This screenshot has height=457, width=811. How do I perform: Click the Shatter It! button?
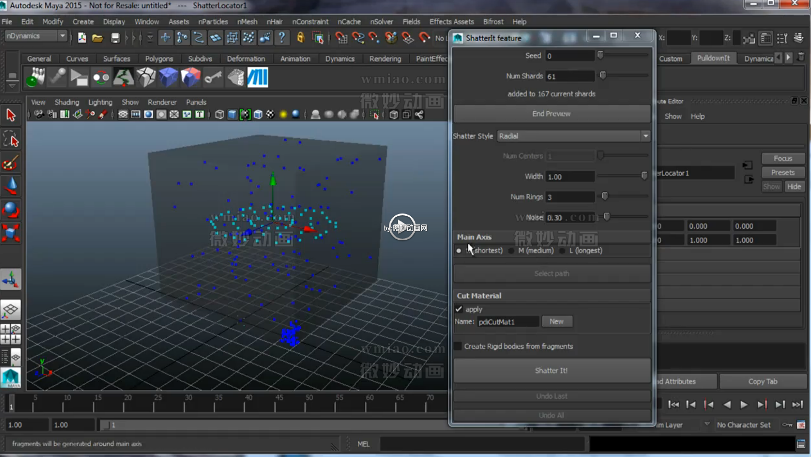pos(551,370)
